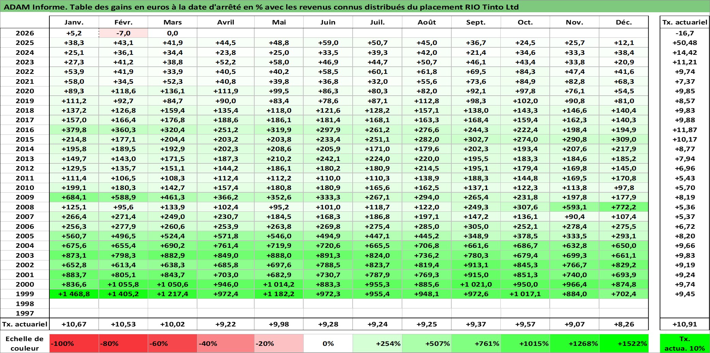The height and width of the screenshot is (353, 710).
Task: Click the +915,0 cell in September 2001
Action: [x=476, y=275]
